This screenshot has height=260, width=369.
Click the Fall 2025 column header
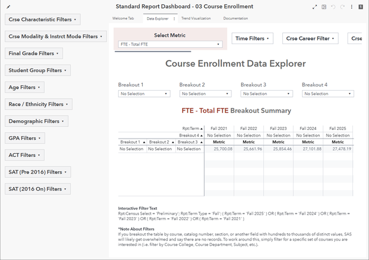click(338, 129)
